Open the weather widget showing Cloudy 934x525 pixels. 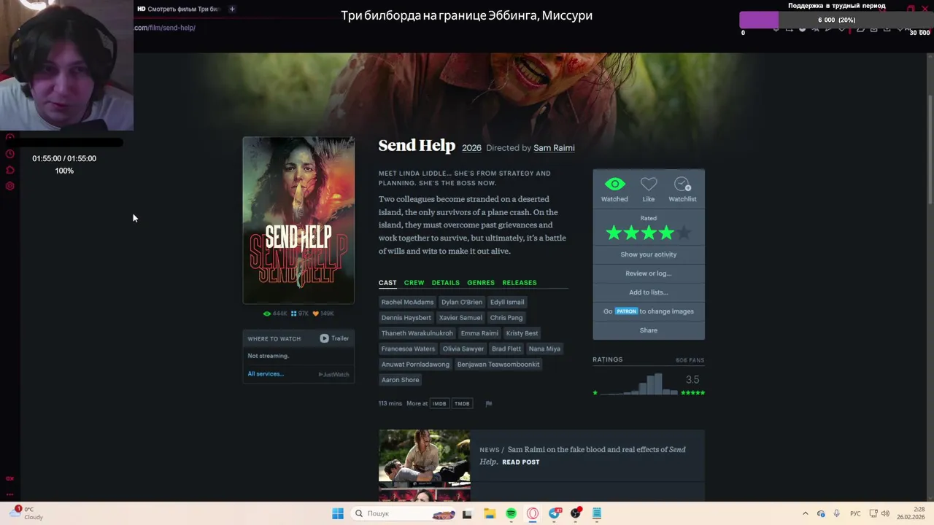26,513
